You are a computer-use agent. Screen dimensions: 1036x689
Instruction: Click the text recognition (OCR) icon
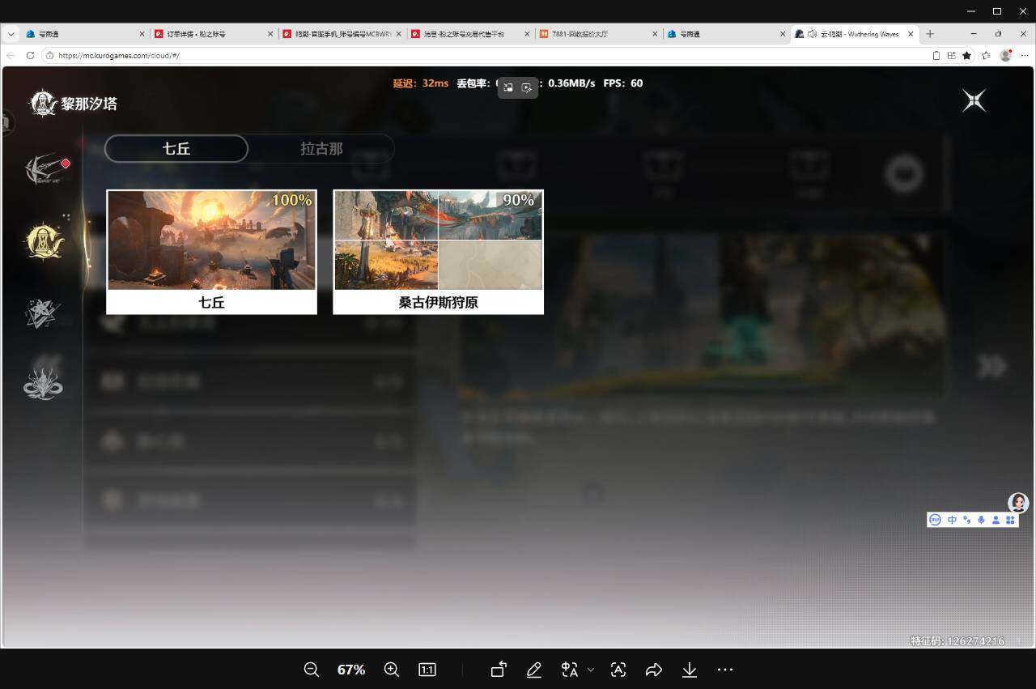pos(618,670)
